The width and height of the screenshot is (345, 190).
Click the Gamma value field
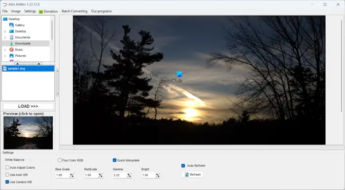[120, 175]
